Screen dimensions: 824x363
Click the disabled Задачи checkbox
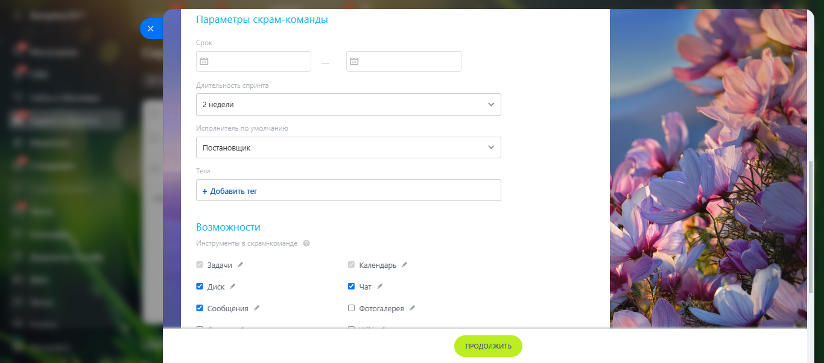pyautogui.click(x=200, y=264)
